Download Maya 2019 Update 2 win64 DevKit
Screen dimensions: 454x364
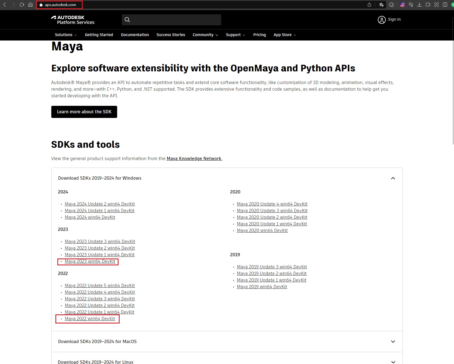(272, 274)
